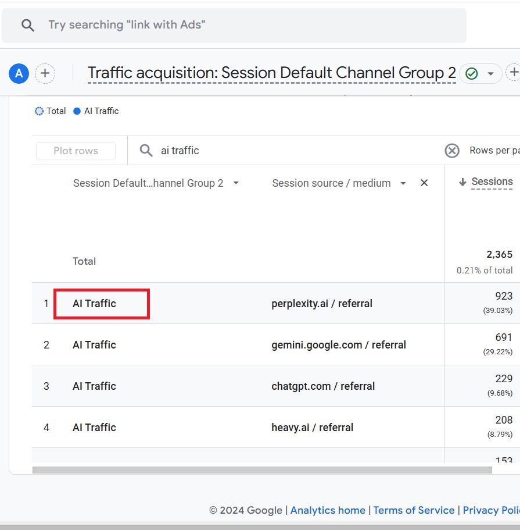Open Session source / medium dimension dropdown
This screenshot has width=520, height=530.
pyautogui.click(x=403, y=183)
